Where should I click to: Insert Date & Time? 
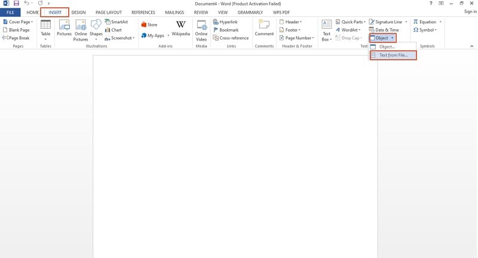point(384,30)
